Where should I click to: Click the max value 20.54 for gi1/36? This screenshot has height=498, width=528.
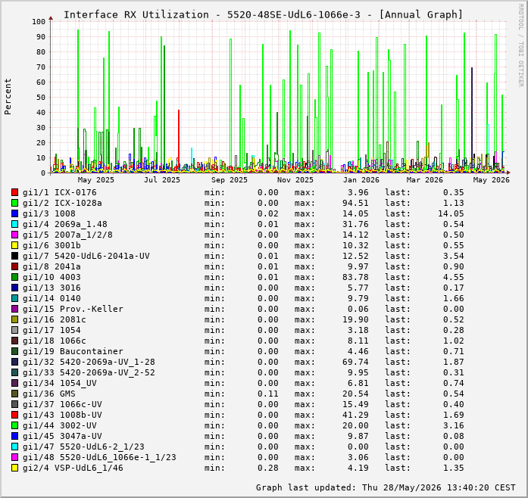point(355,394)
